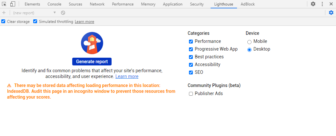
Task: Open the Performance tab
Action: point(123,4)
